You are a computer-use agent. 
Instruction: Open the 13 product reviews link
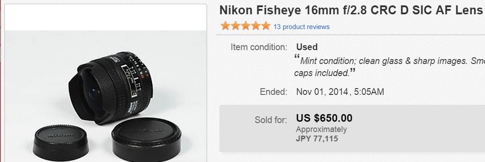pos(301,27)
